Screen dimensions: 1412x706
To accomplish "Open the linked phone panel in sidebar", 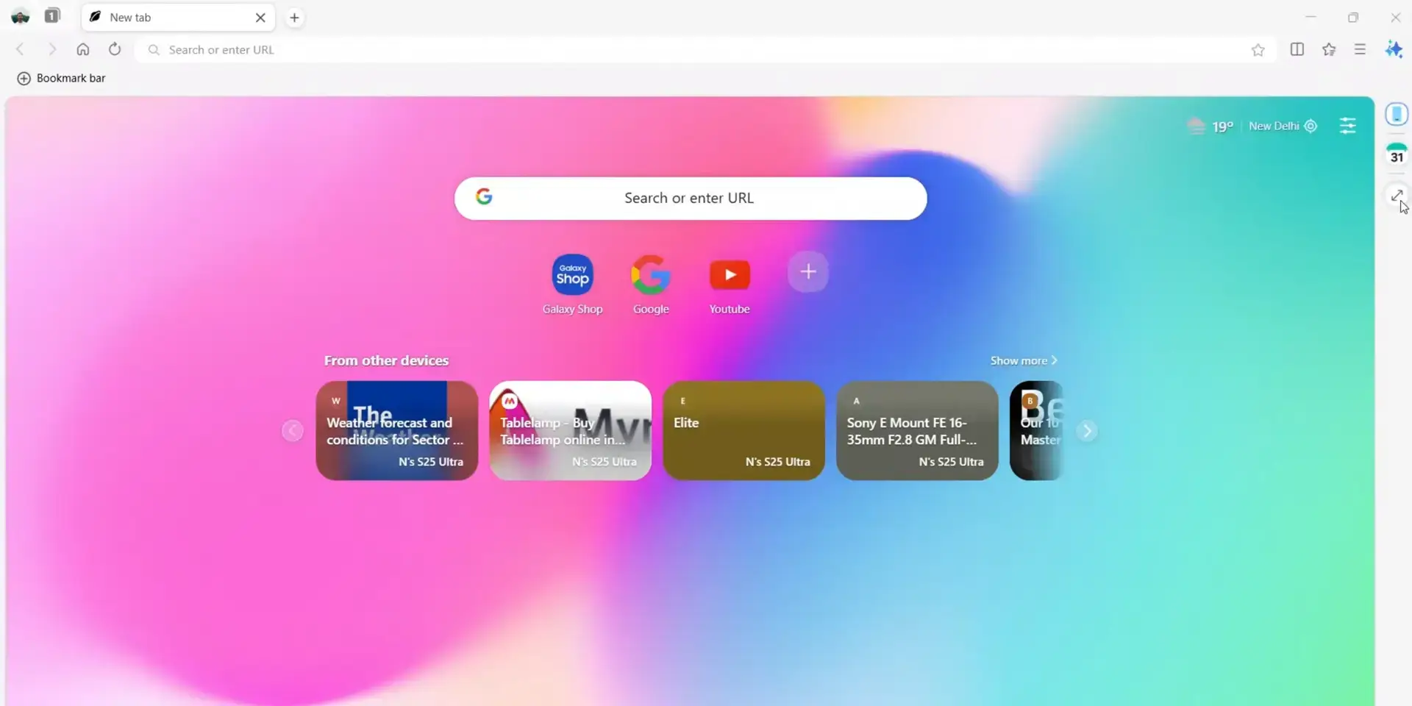I will pyautogui.click(x=1397, y=114).
